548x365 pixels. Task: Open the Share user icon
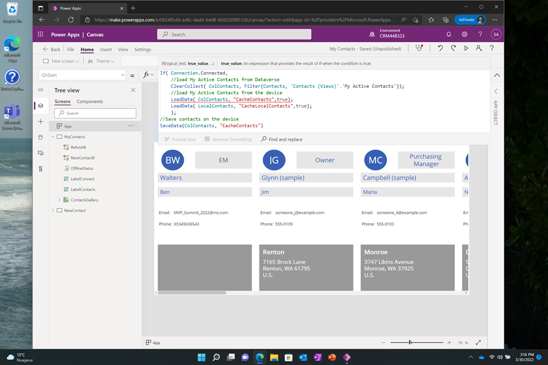coord(479,48)
